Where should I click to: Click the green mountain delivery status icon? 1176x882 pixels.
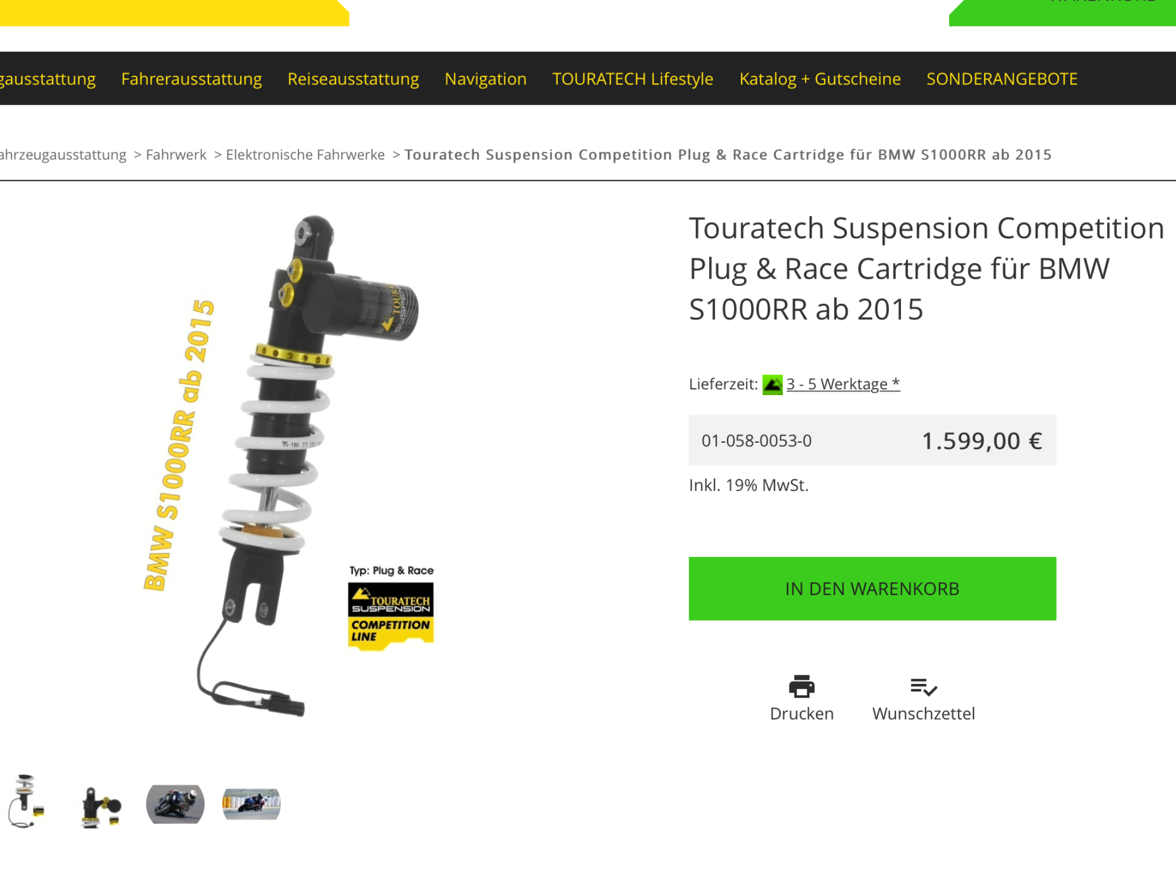point(772,385)
